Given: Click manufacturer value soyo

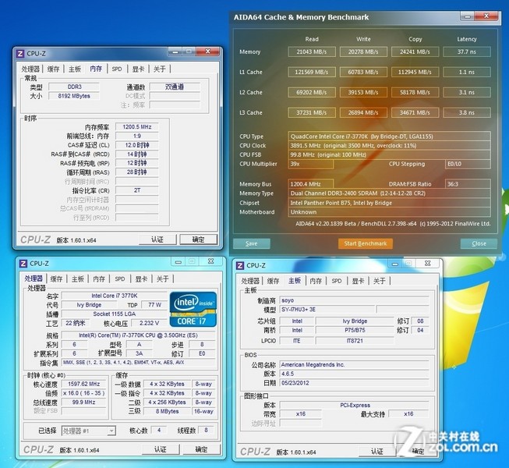Looking at the screenshot, I should (x=354, y=300).
